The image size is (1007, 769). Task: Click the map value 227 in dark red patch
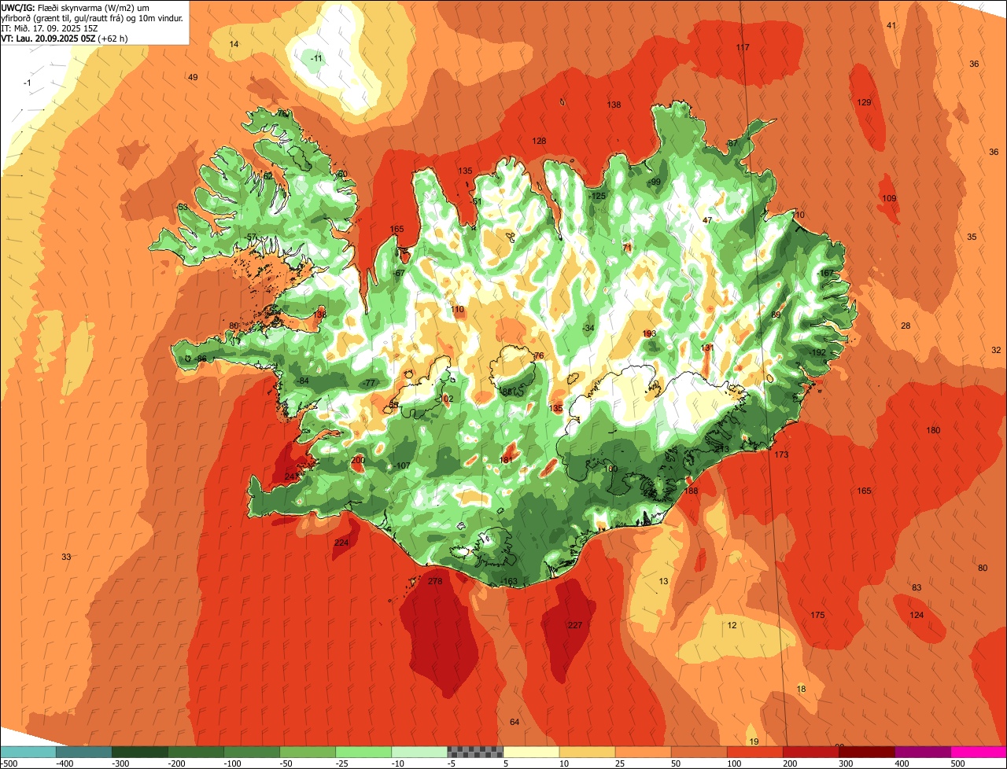pos(575,625)
